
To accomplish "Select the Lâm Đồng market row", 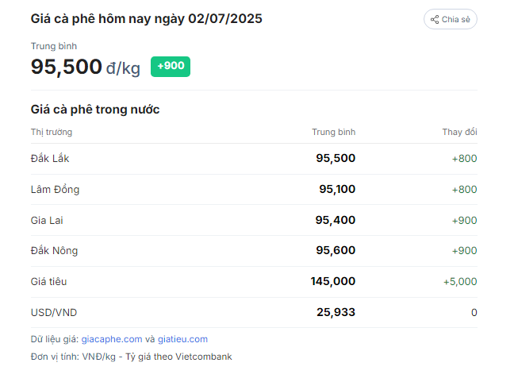I will pyautogui.click(x=254, y=189).
